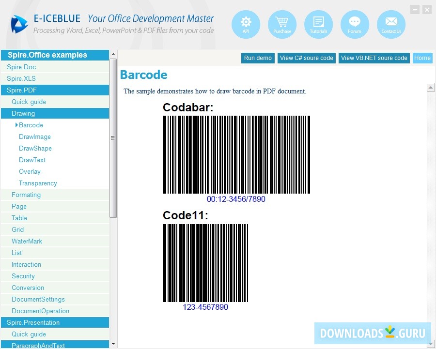Open the Tutorials icon
Viewport: 436px width, 349px height.
pos(318,25)
